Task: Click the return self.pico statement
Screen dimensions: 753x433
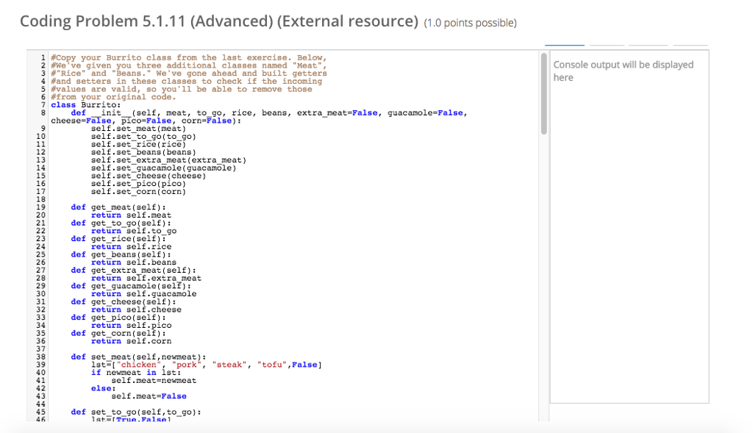Action: coord(131,325)
